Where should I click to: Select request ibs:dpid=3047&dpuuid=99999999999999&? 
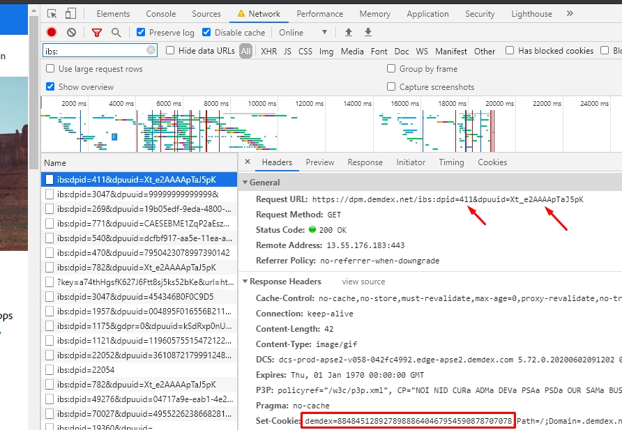(x=139, y=194)
